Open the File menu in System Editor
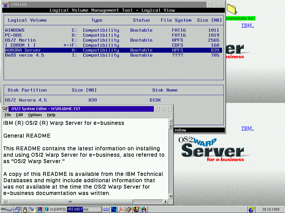 [8, 115]
